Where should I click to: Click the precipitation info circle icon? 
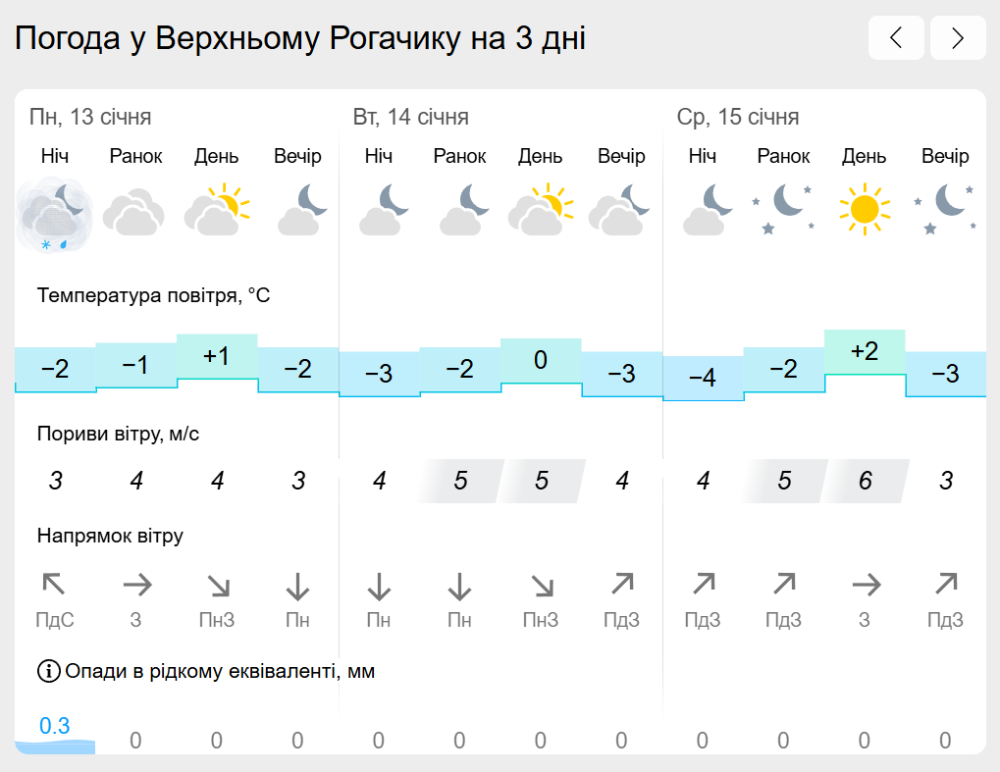click(x=49, y=671)
